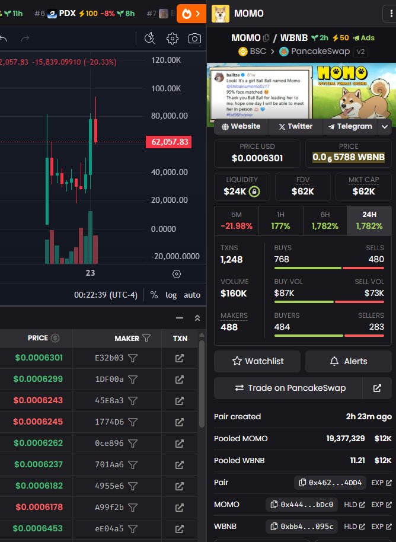
Task: Click the liquidity lock icon
Action: [254, 191]
